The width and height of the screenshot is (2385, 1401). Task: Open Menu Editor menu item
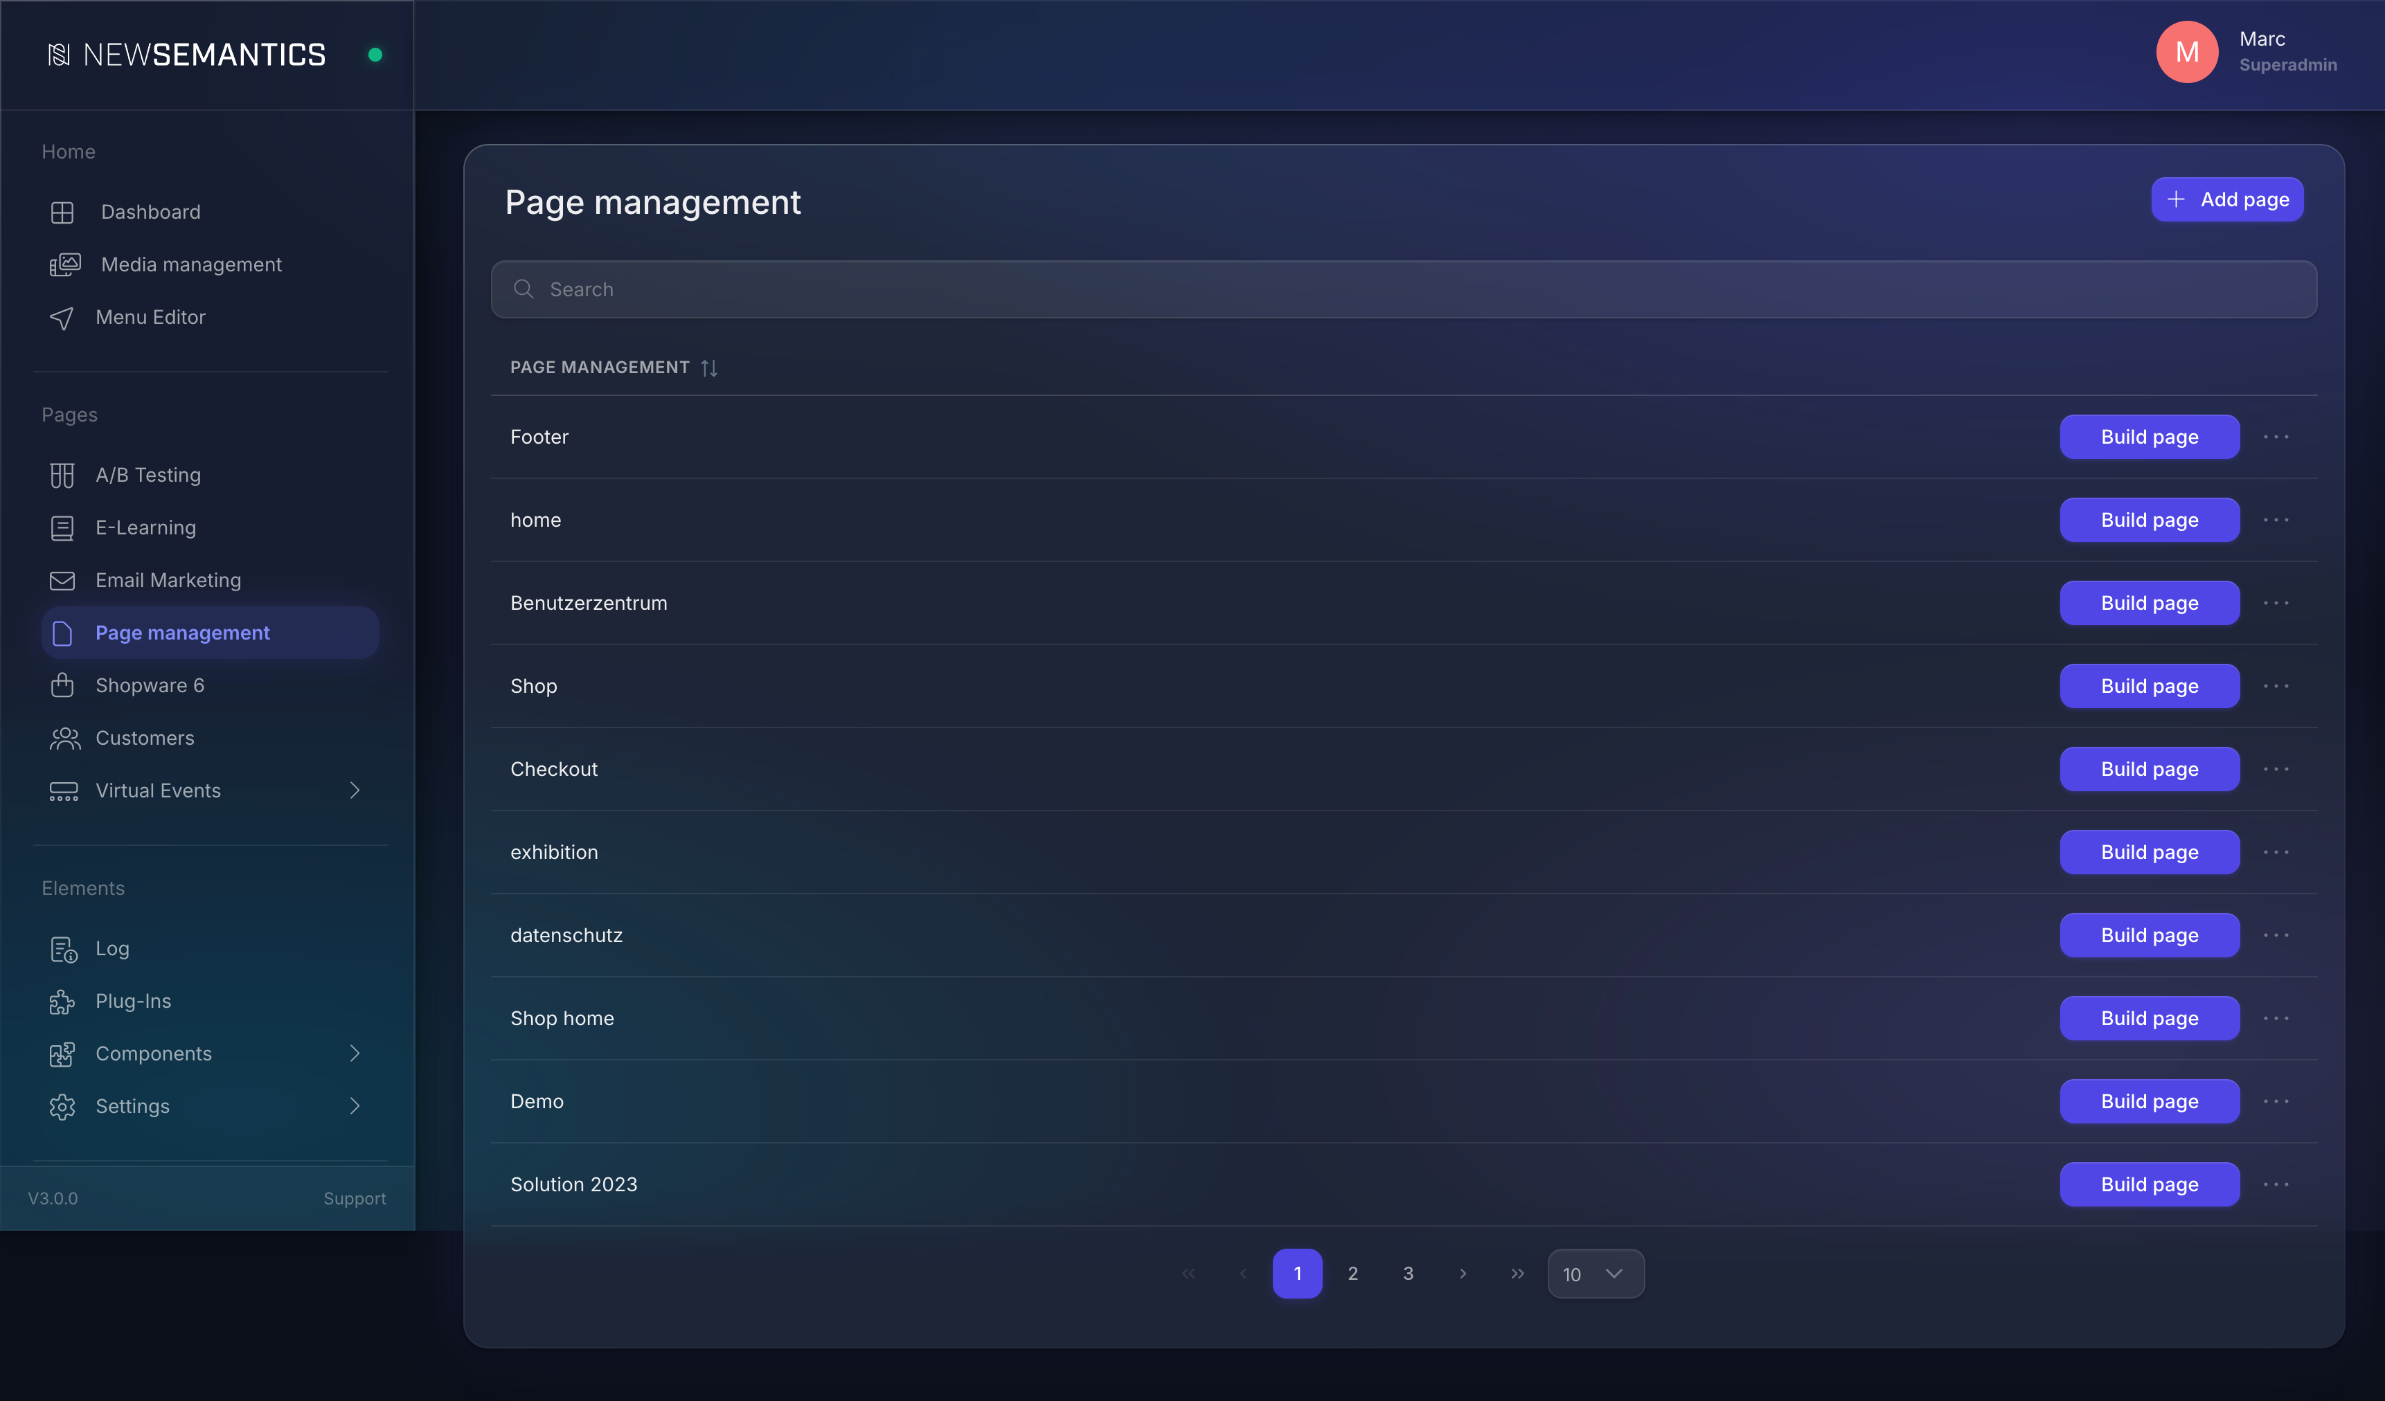tap(210, 318)
